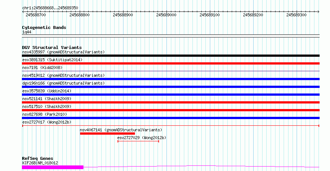Click the 1q44 band label
The height and width of the screenshot is (171, 330).
tap(27, 32)
